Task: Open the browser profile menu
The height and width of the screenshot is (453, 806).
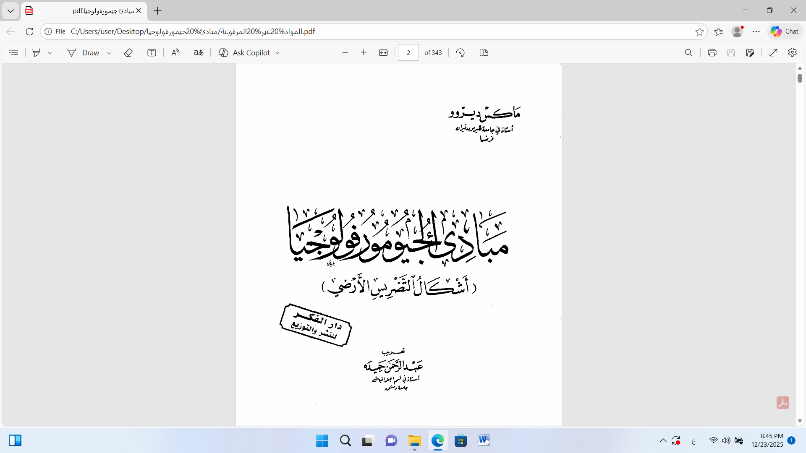Action: click(738, 31)
